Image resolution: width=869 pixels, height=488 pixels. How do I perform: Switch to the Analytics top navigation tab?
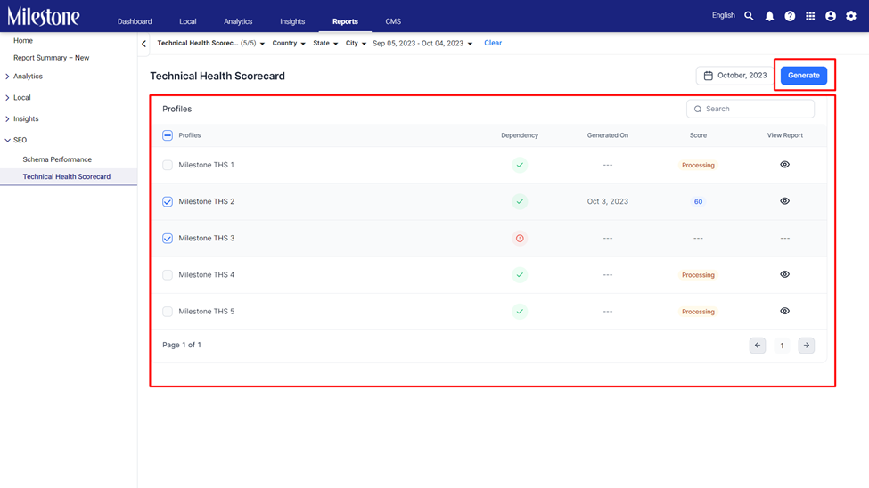pos(238,21)
